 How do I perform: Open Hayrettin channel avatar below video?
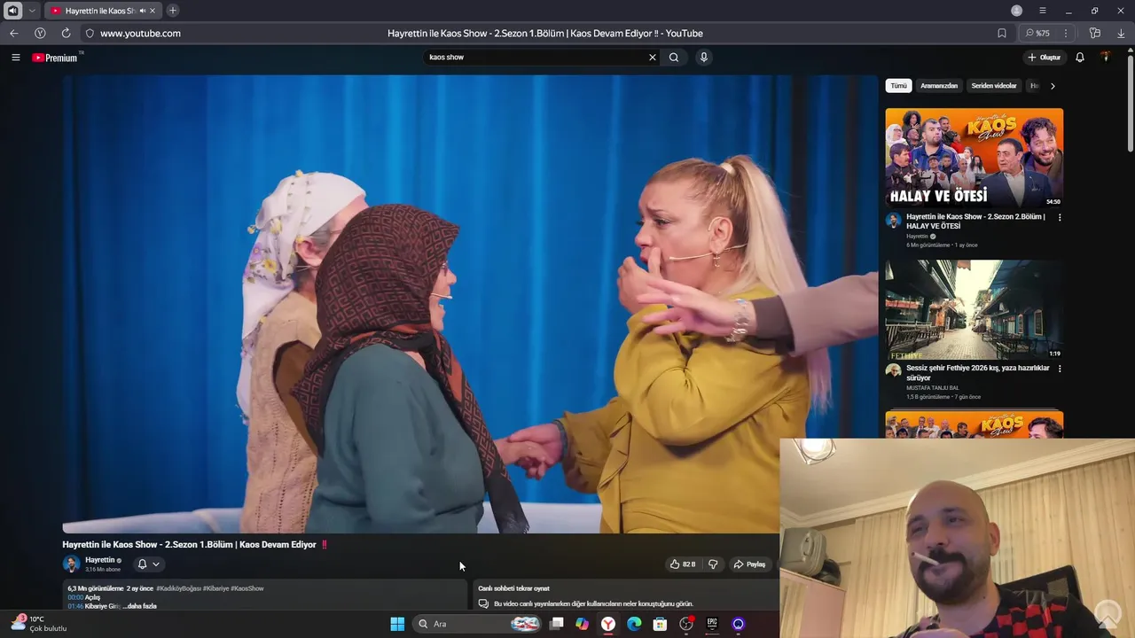[71, 564]
